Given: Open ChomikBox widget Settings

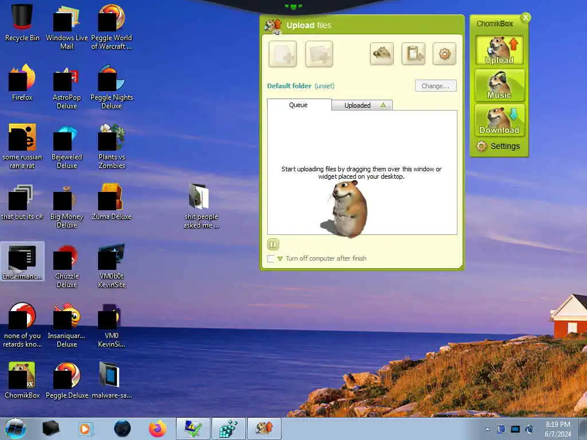Looking at the screenshot, I should (x=498, y=146).
